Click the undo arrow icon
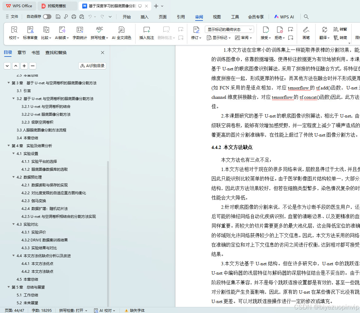360x313 pixels. coord(90,17)
